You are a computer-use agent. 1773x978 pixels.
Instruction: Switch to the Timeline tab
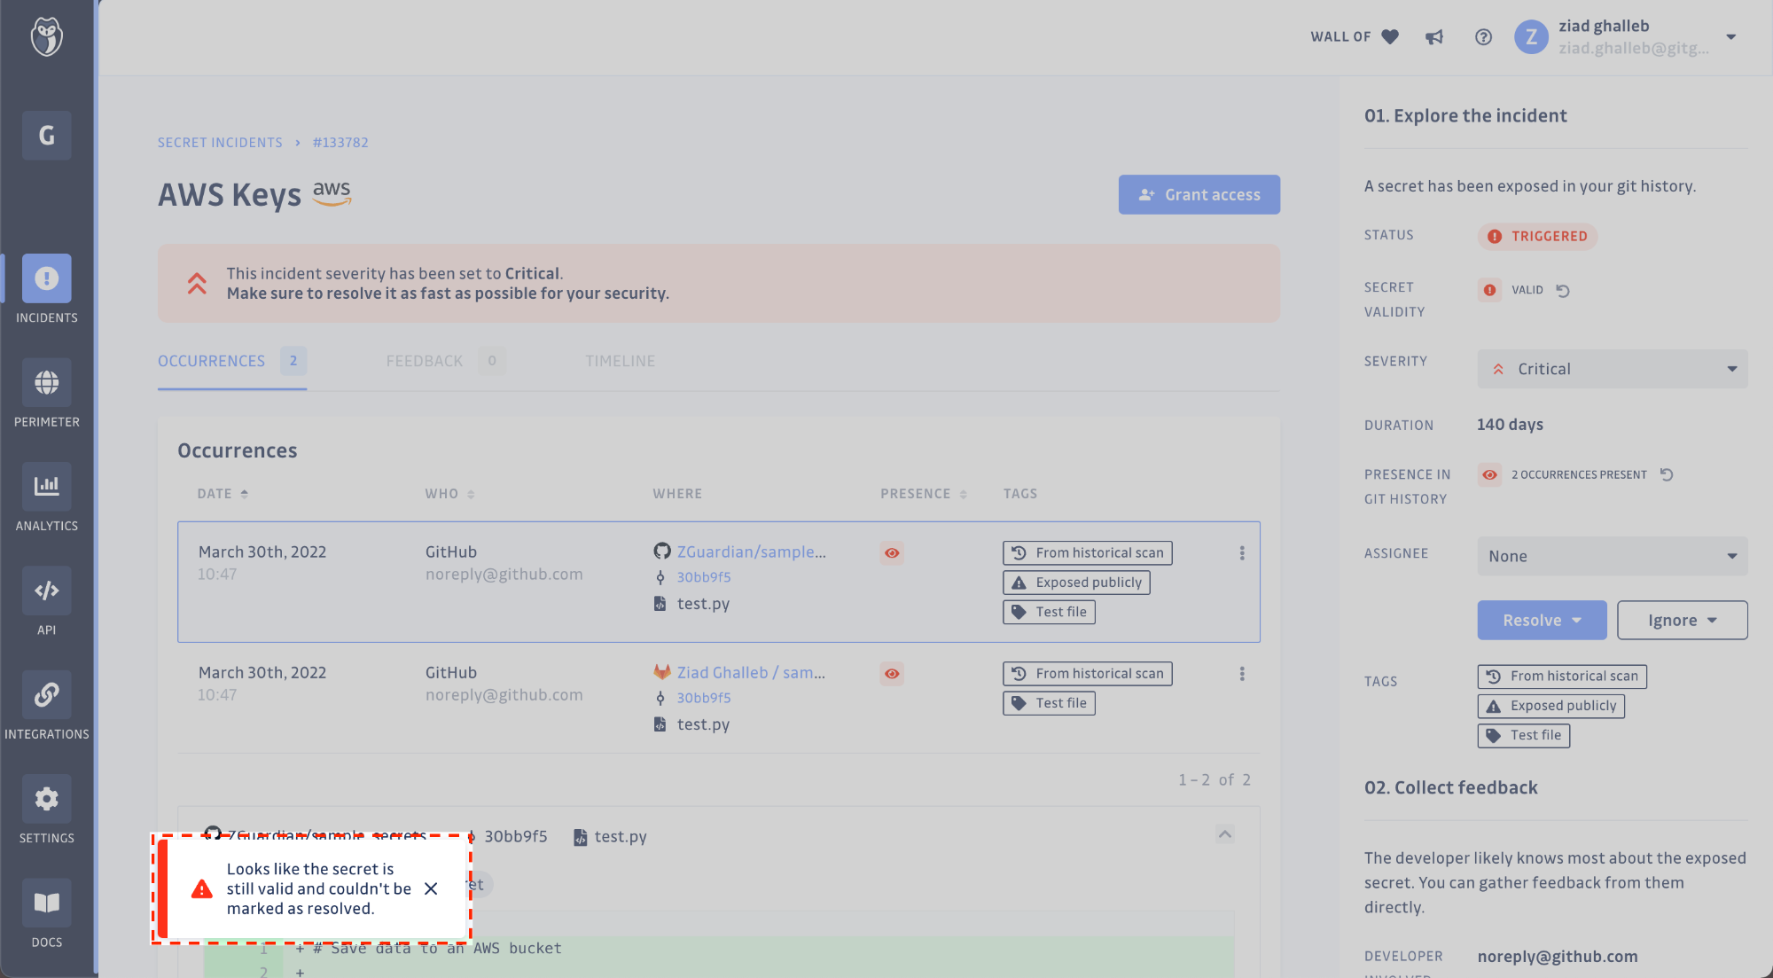620,361
